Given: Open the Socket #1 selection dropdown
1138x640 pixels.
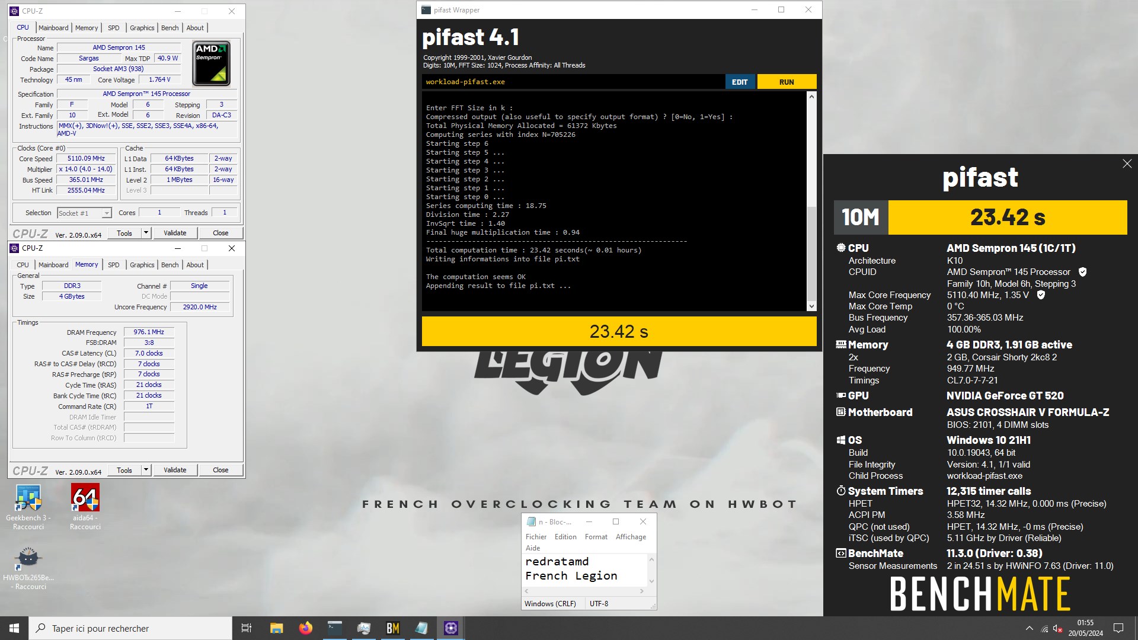Looking at the screenshot, I should pos(84,213).
